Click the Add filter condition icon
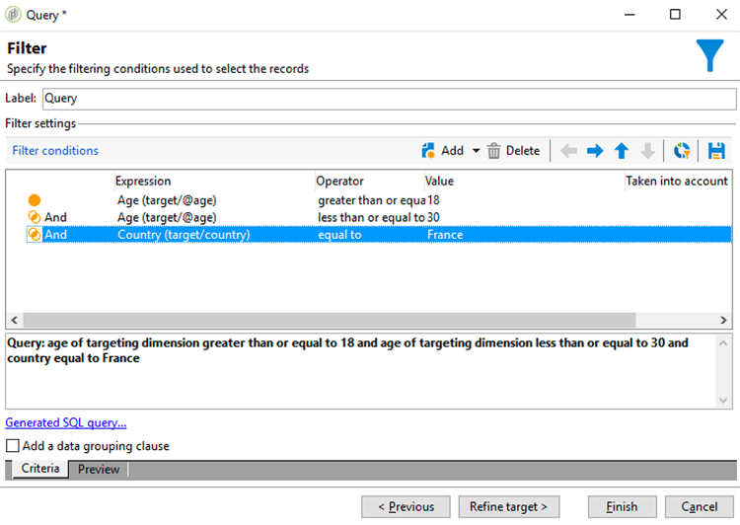 pos(428,151)
